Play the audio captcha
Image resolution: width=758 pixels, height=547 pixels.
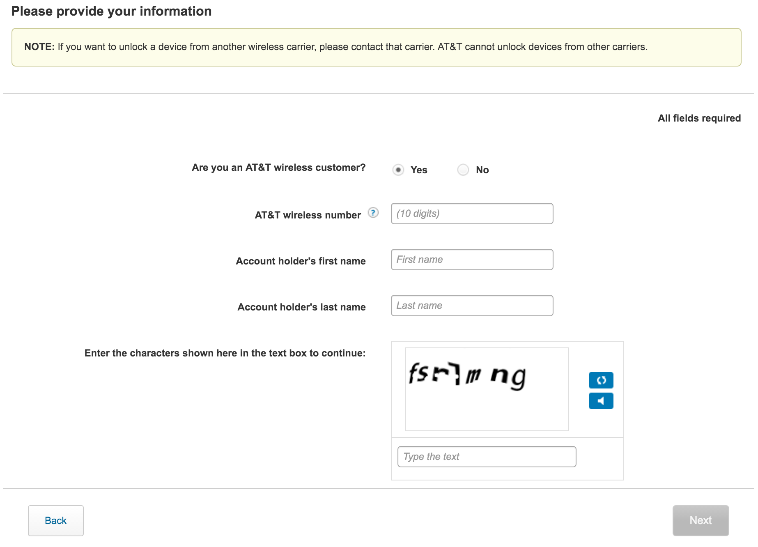pyautogui.click(x=601, y=401)
